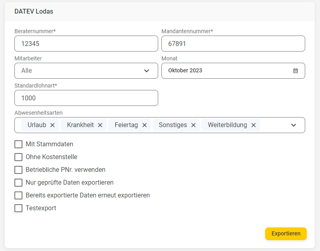Focus the Beraternummer input field
Image resolution: width=320 pixels, height=251 pixels.
[87, 44]
